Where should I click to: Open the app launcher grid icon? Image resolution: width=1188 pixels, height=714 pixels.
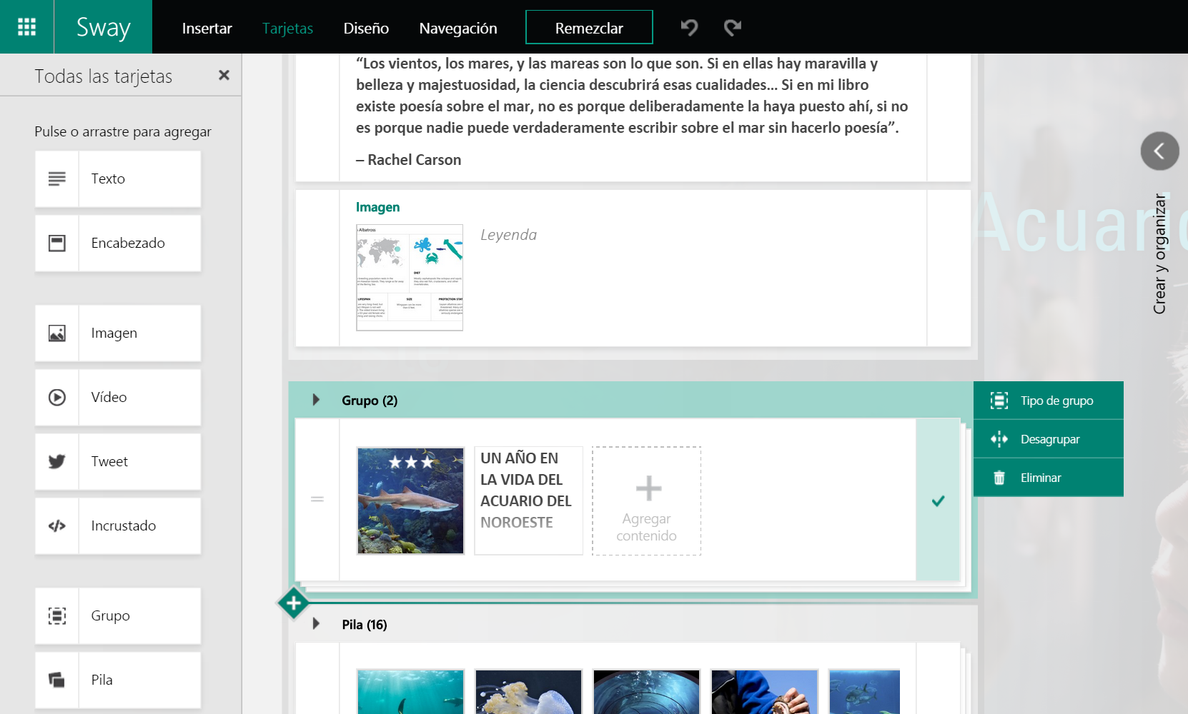[26, 27]
